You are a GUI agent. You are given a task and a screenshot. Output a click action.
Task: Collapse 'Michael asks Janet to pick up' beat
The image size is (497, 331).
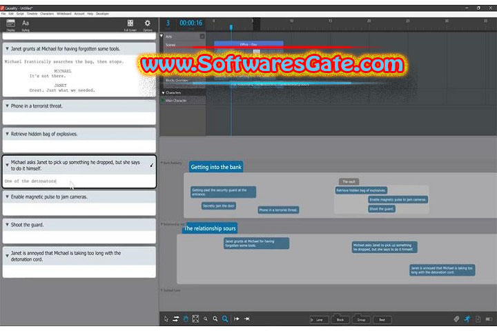coord(7,165)
